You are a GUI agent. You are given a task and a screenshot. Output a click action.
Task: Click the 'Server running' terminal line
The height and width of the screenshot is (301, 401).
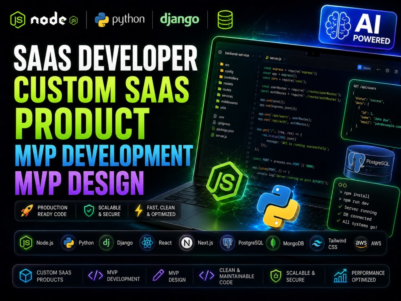coord(358,209)
